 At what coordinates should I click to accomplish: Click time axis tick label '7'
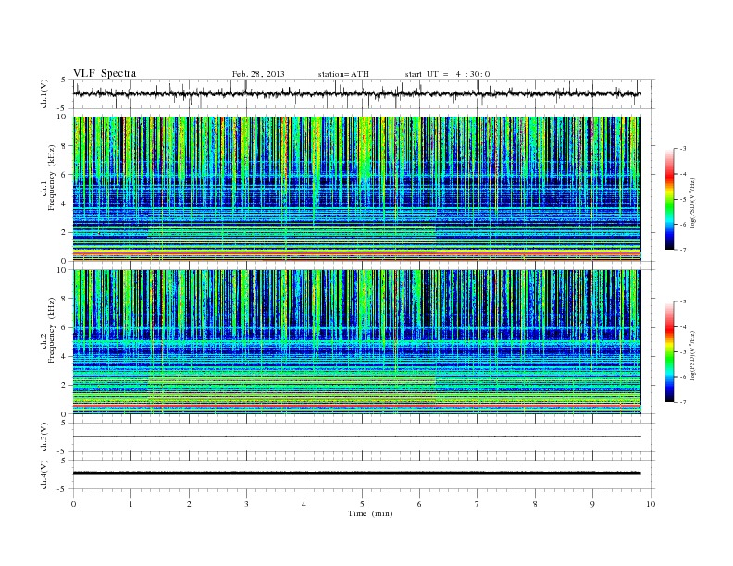click(478, 504)
